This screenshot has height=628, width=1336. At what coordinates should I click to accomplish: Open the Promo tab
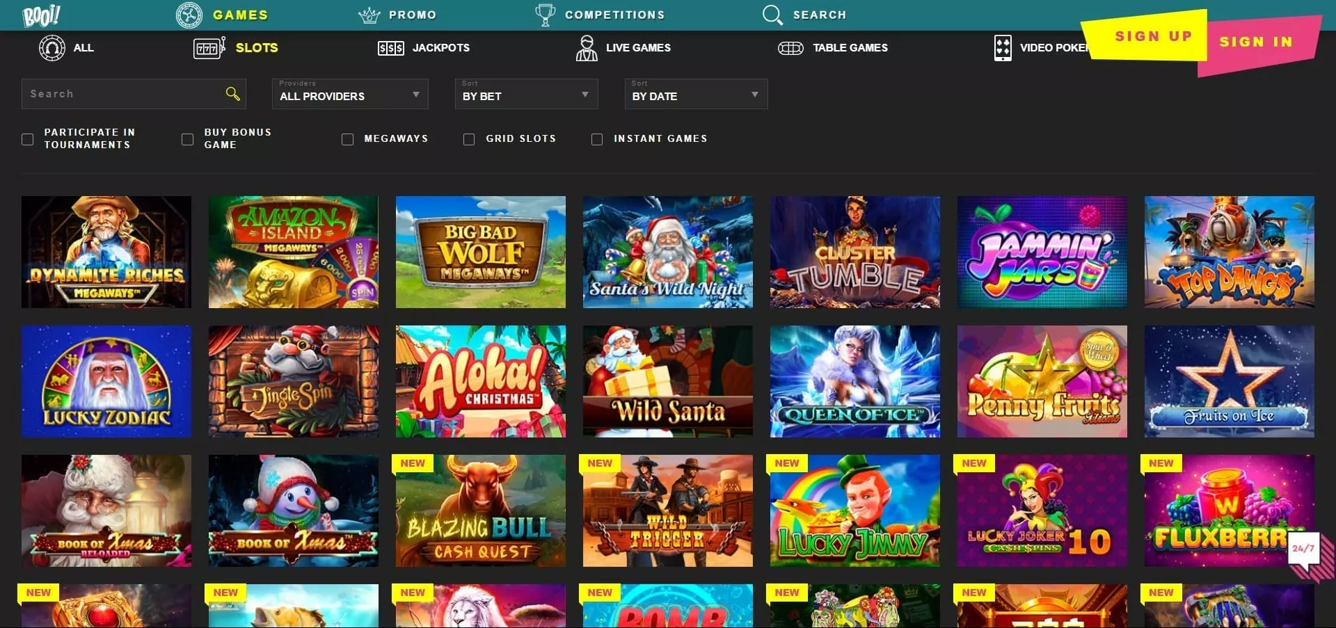[x=413, y=15]
